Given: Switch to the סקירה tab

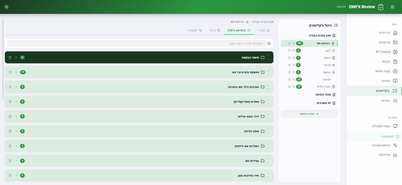Looking at the screenshot, I should [x=263, y=30].
